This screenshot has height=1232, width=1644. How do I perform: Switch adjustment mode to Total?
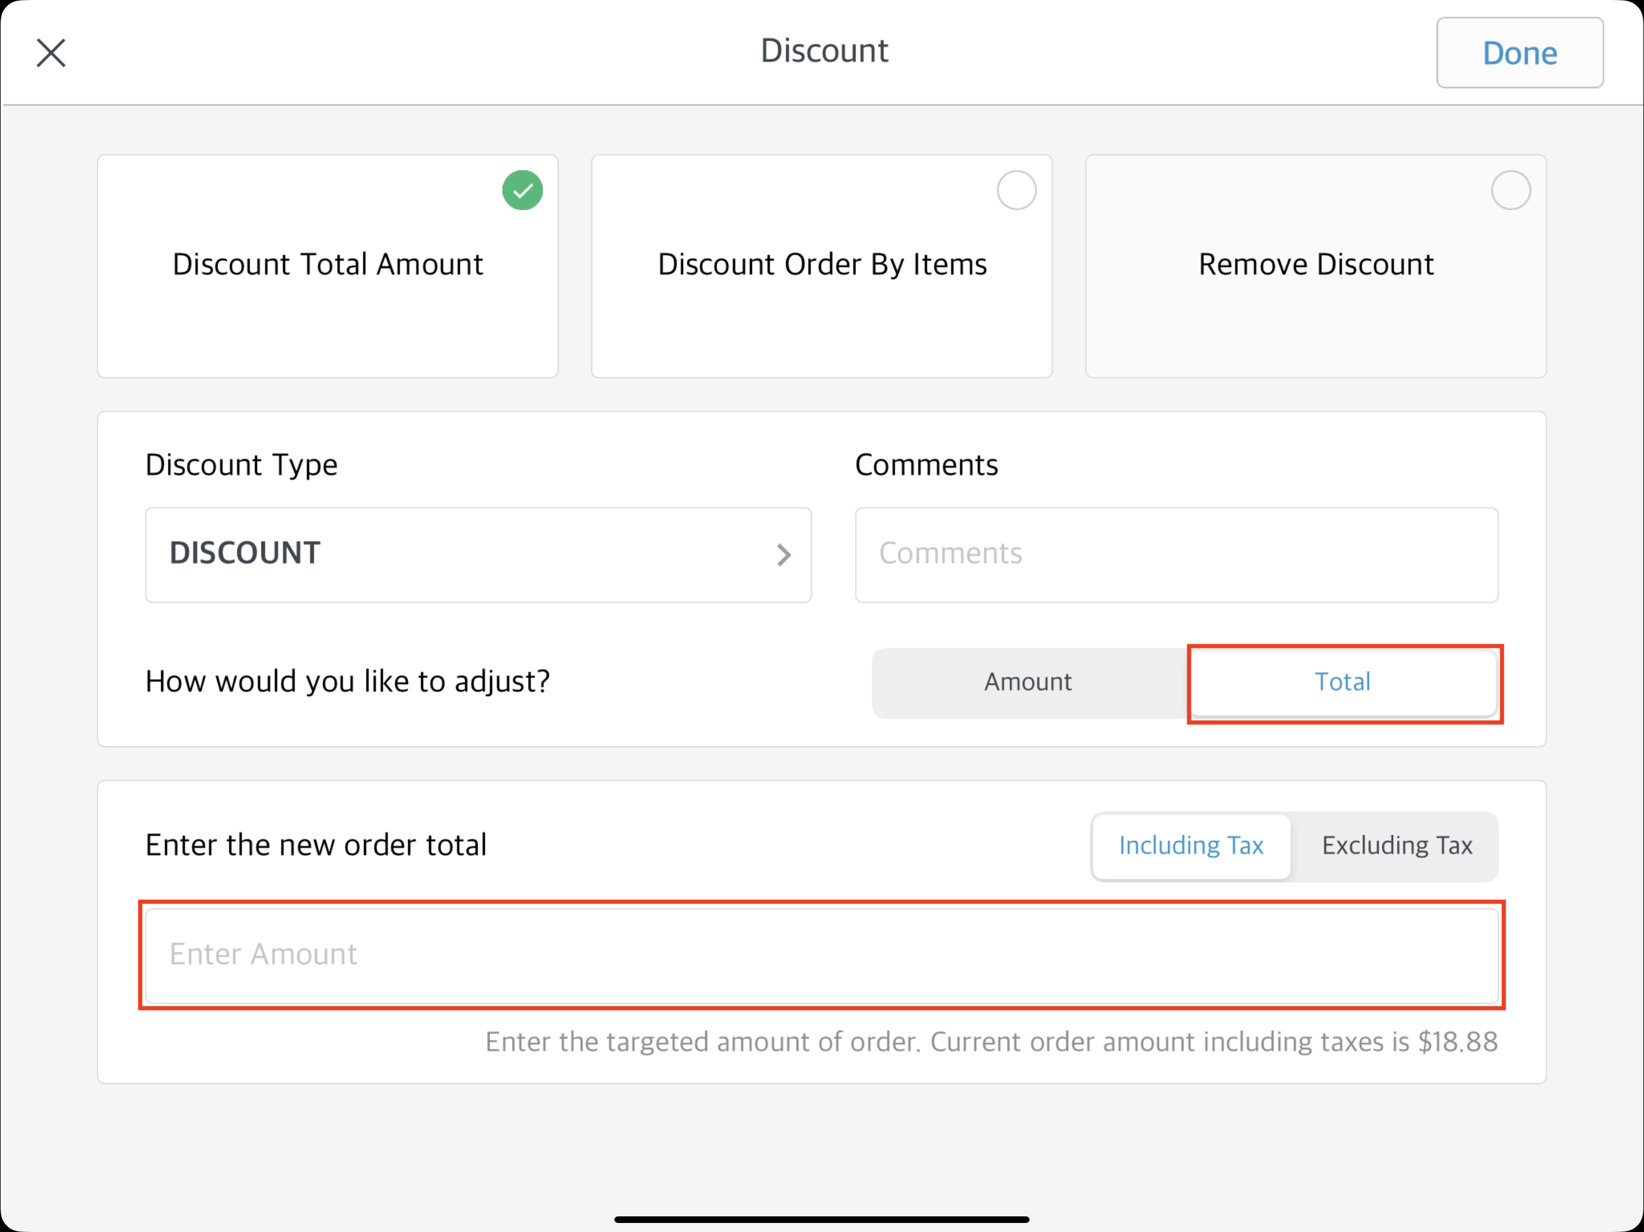(1343, 682)
